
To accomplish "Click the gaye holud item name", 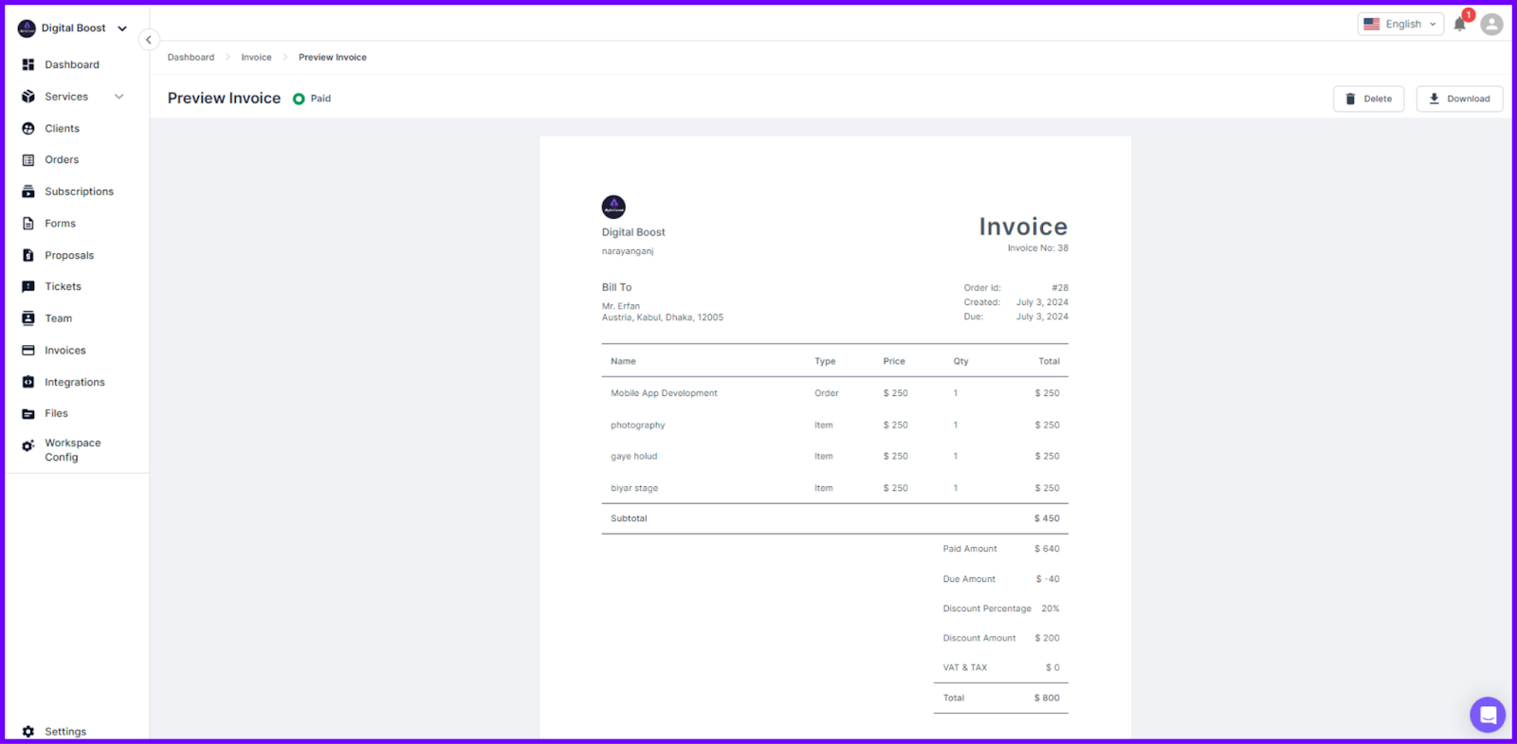I will click(x=633, y=457).
